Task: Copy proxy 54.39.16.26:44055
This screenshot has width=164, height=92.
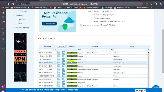Action: [59, 66]
